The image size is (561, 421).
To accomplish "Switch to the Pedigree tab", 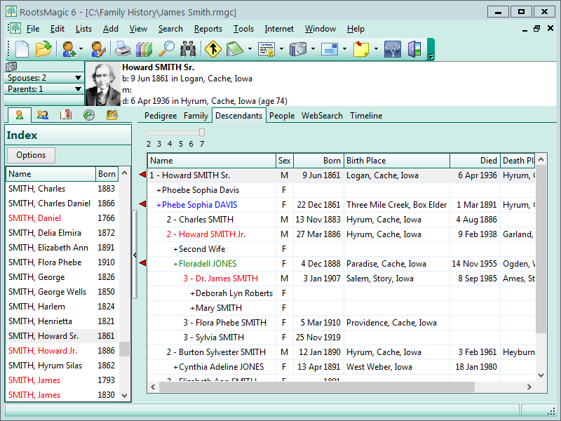I will pos(161,116).
